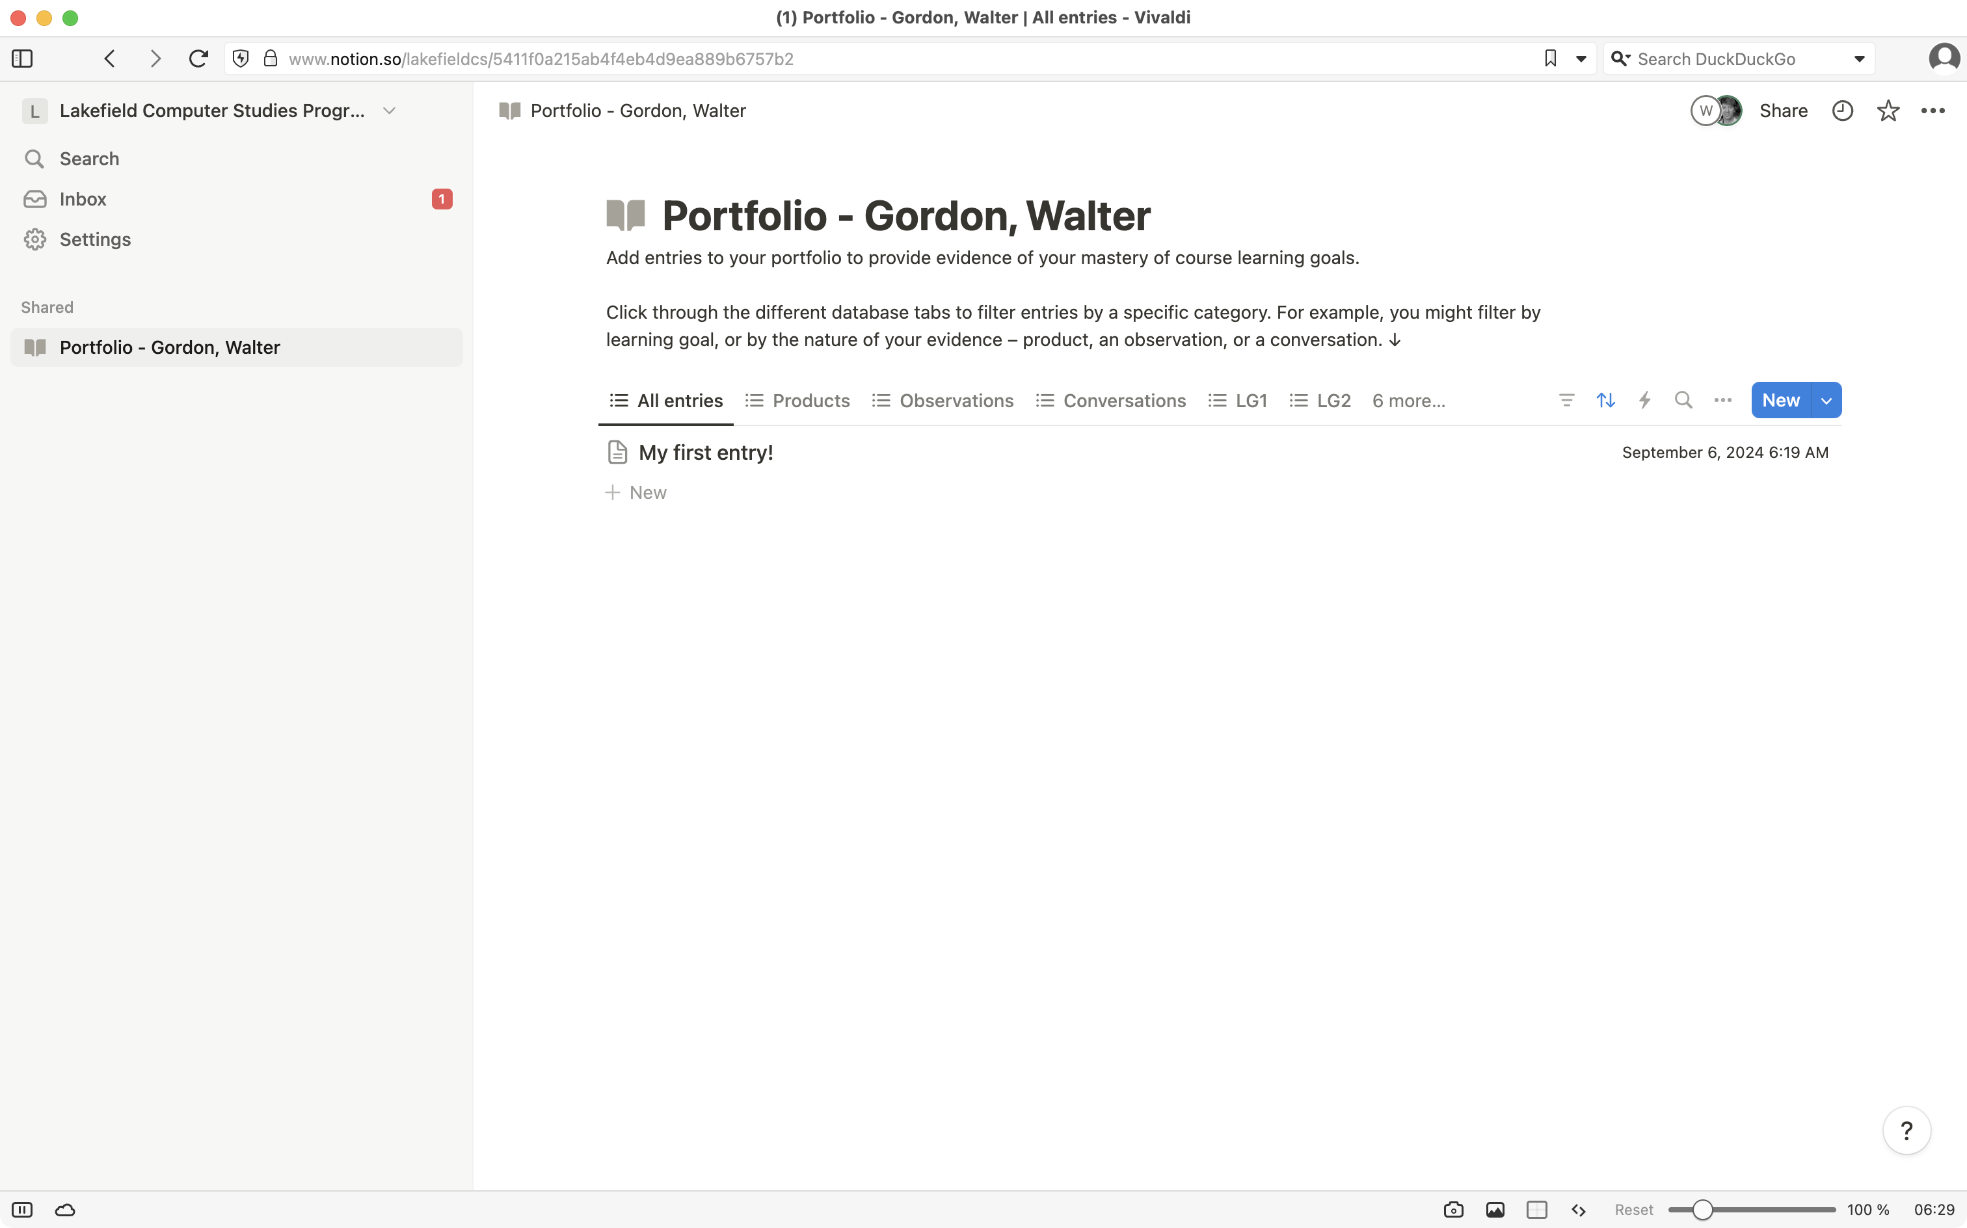Click the database search magnifier icon
Viewport: 1967px width, 1228px height.
[x=1683, y=401]
